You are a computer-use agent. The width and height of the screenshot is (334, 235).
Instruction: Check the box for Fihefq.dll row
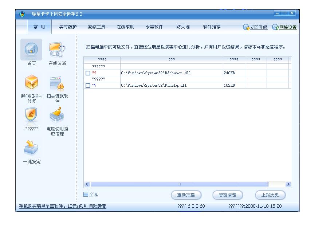[x=88, y=85]
